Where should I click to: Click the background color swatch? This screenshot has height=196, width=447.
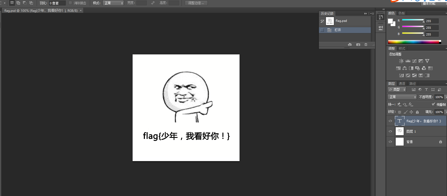point(394,25)
